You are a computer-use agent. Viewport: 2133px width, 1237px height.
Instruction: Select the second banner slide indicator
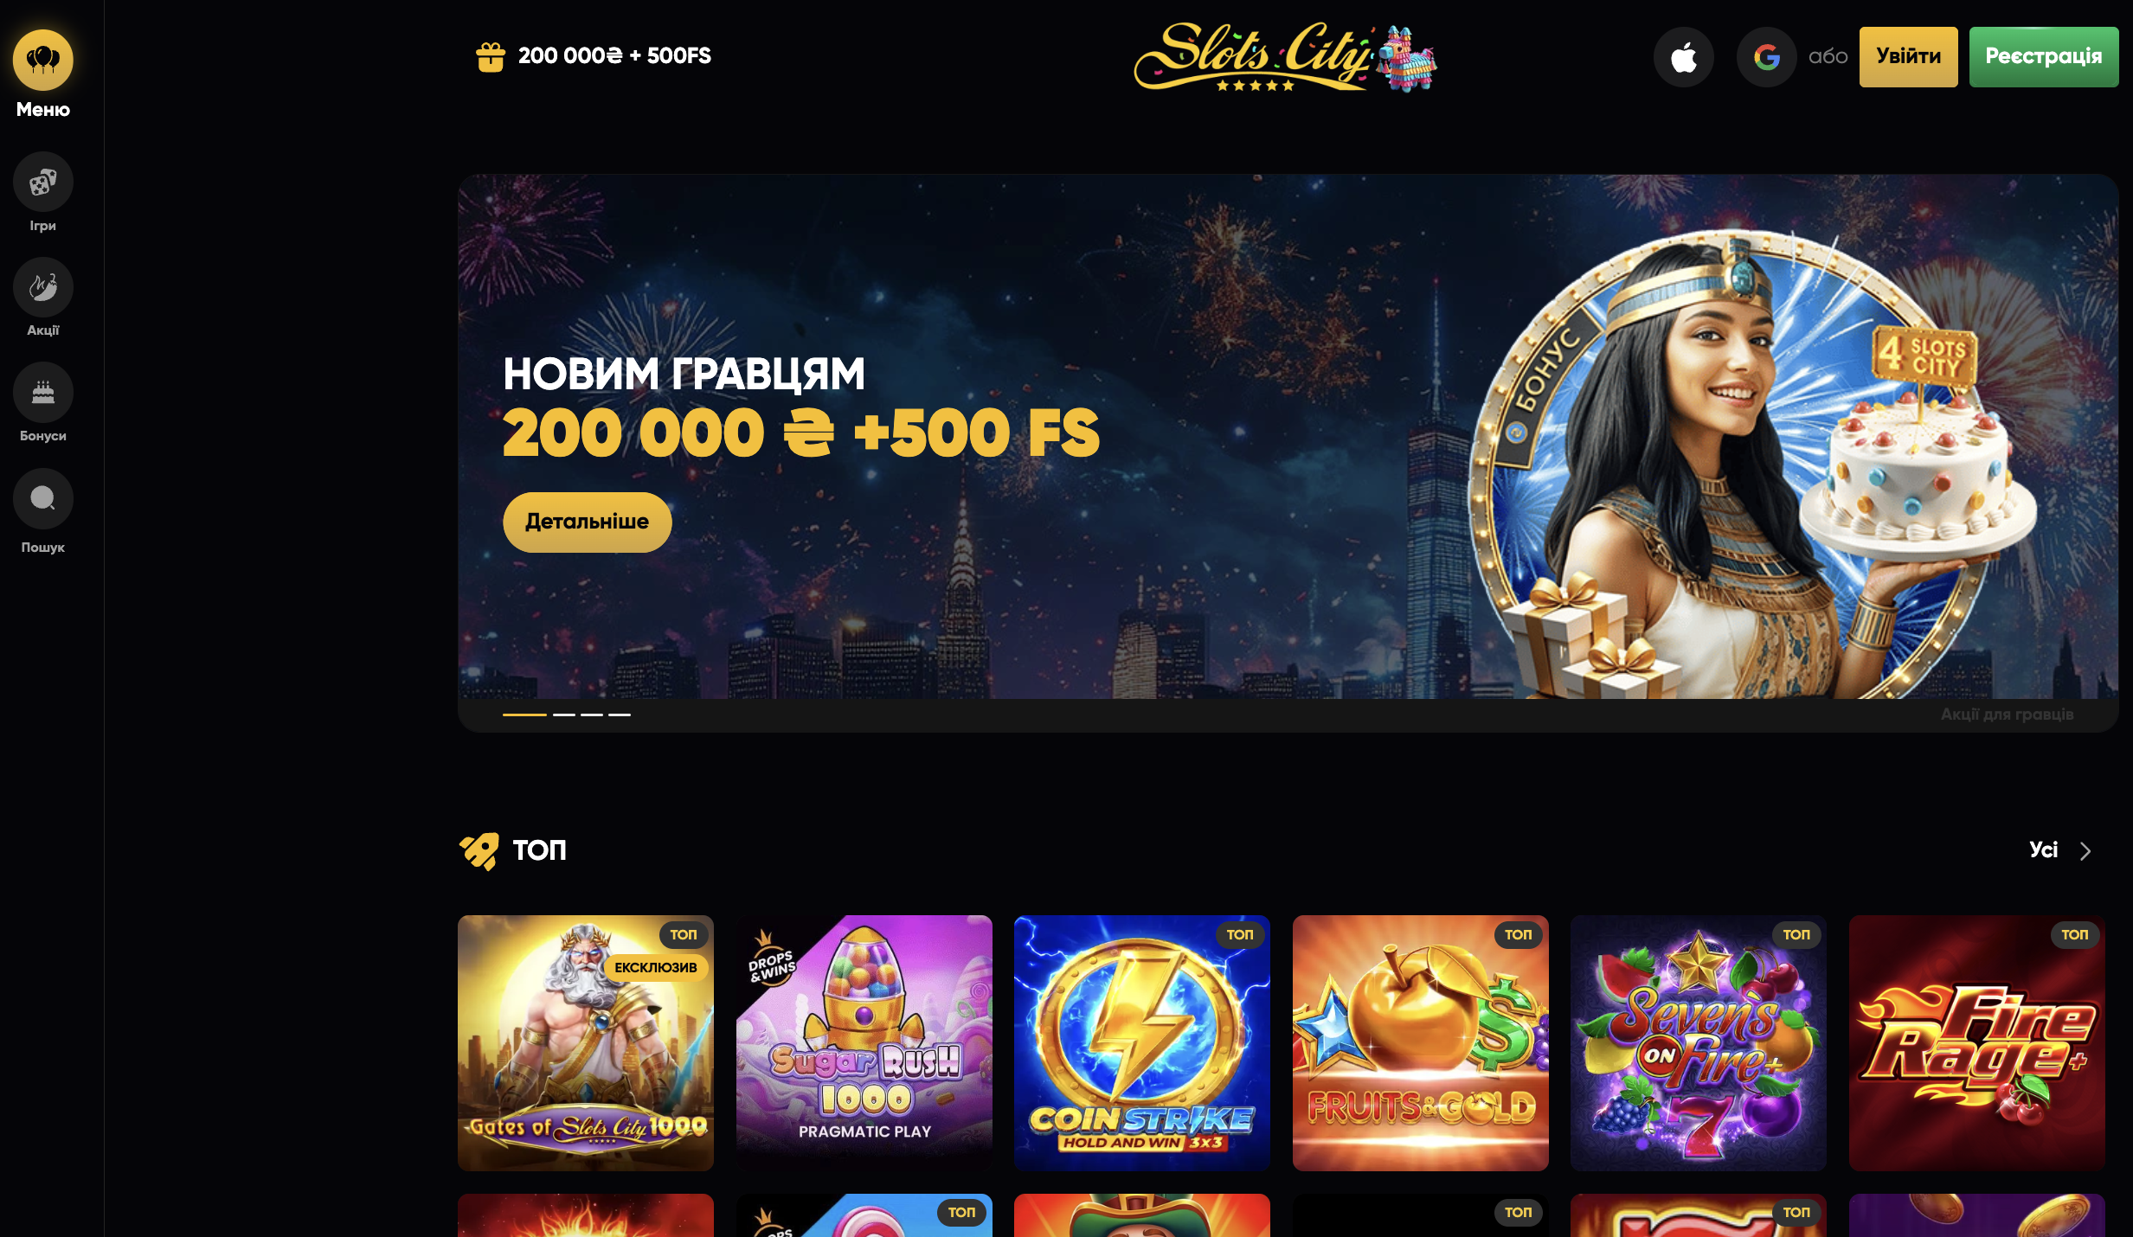coord(563,715)
